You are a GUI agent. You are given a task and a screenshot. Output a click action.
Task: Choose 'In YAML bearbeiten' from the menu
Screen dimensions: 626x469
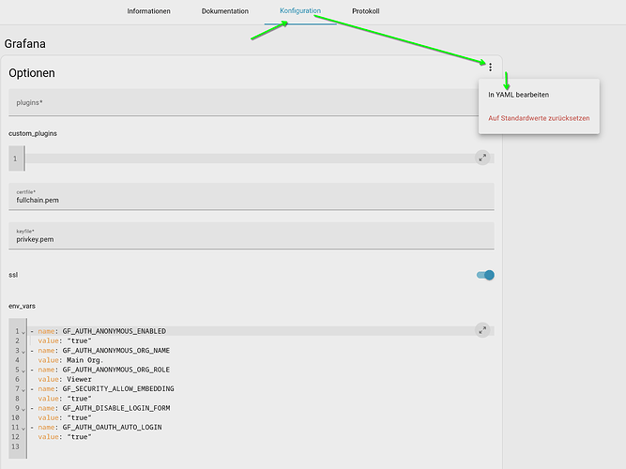[x=518, y=95]
